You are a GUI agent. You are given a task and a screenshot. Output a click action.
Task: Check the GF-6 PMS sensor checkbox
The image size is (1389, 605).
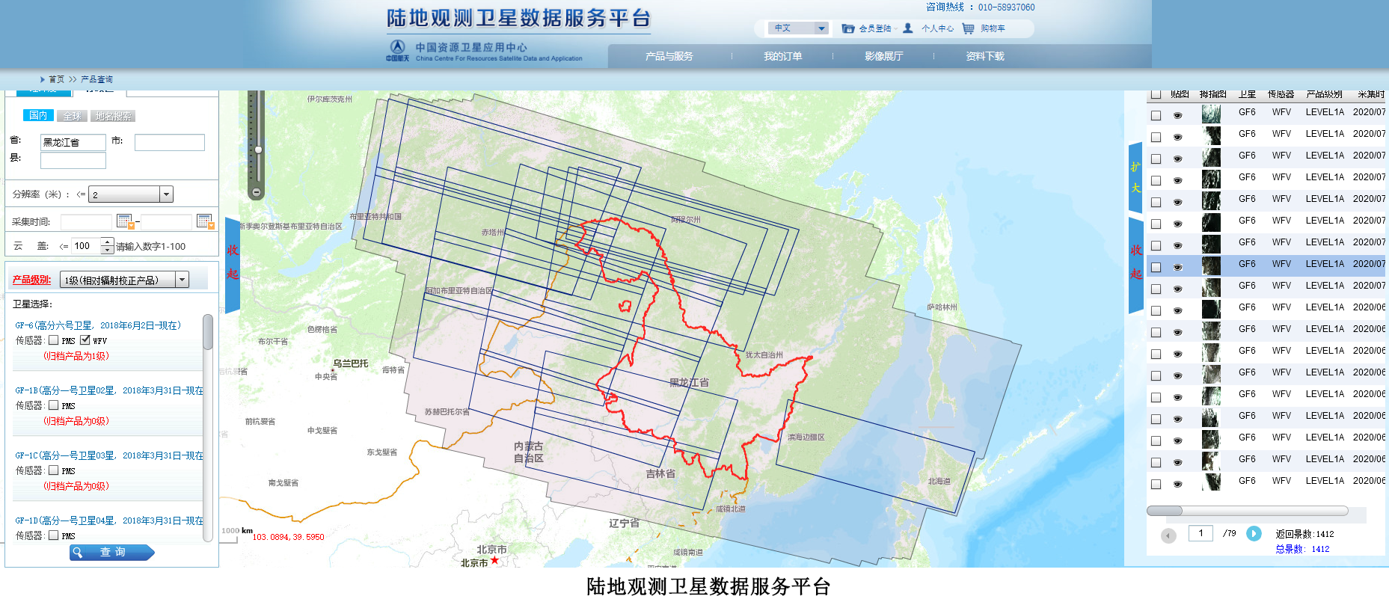(54, 340)
